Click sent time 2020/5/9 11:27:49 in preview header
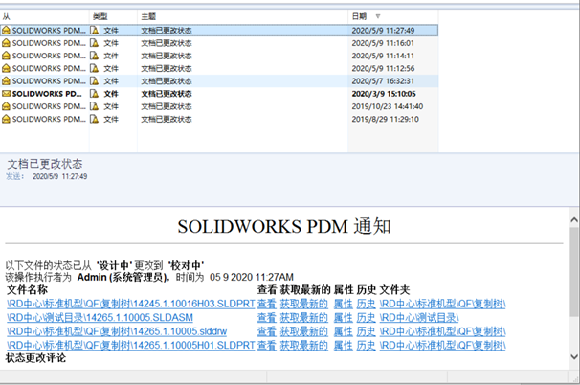 59,176
